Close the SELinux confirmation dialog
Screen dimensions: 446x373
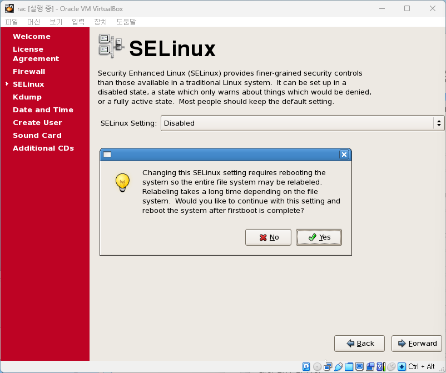[x=344, y=155]
